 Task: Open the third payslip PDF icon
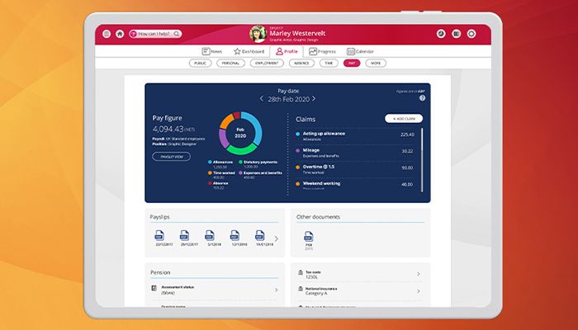click(x=210, y=235)
